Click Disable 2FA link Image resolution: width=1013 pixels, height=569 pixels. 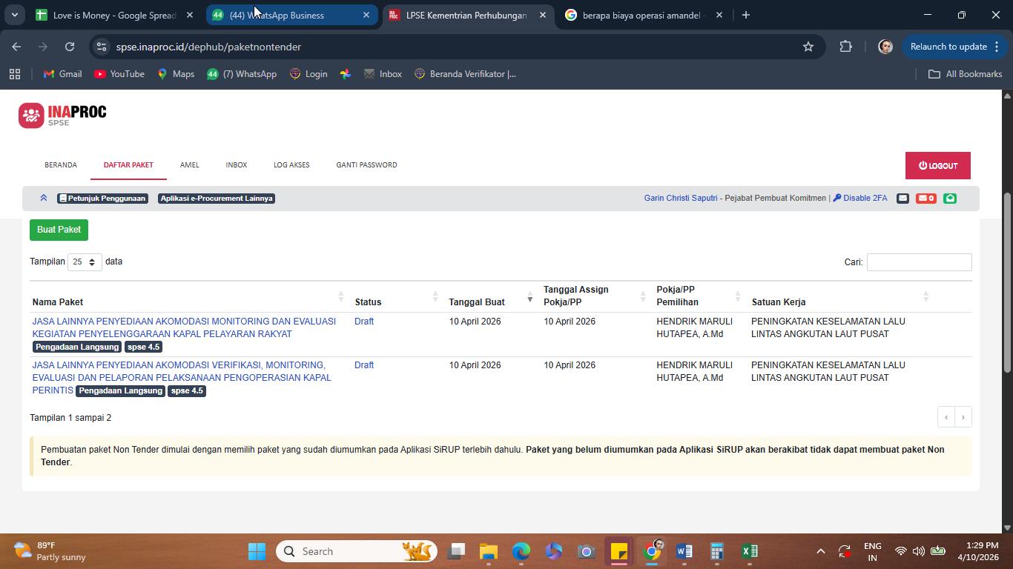(x=860, y=198)
